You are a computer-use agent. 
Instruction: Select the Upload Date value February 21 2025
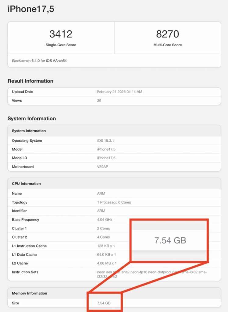[119, 92]
